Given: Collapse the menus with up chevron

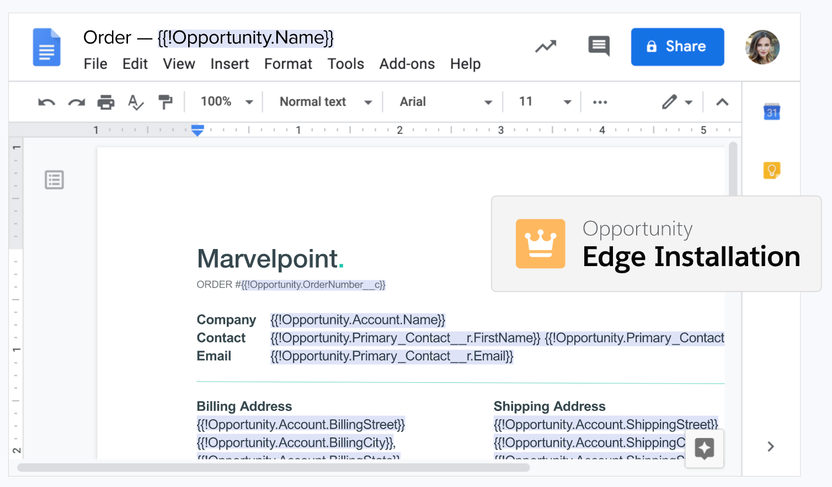Looking at the screenshot, I should 722,102.
